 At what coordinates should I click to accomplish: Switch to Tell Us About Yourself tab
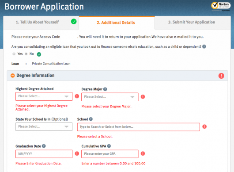pos(41,22)
